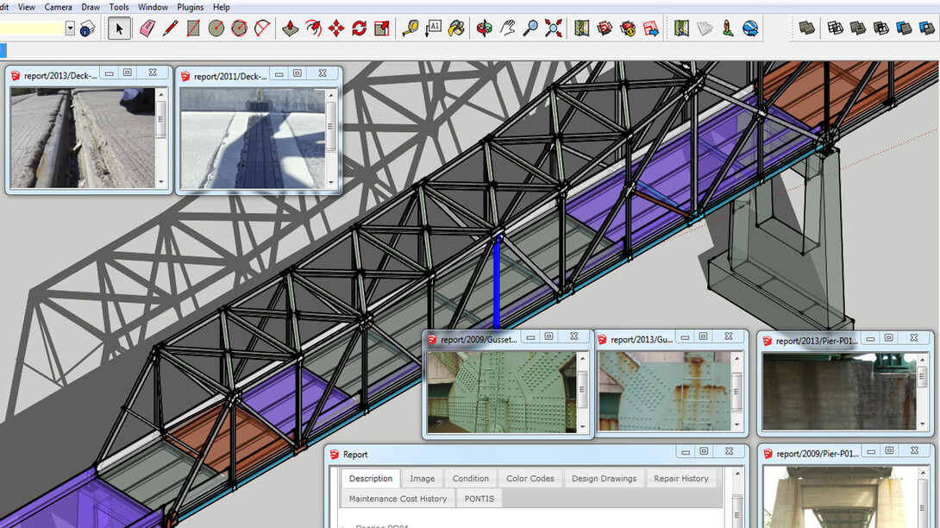Activate the Orbit camera tool

pyautogui.click(x=486, y=28)
